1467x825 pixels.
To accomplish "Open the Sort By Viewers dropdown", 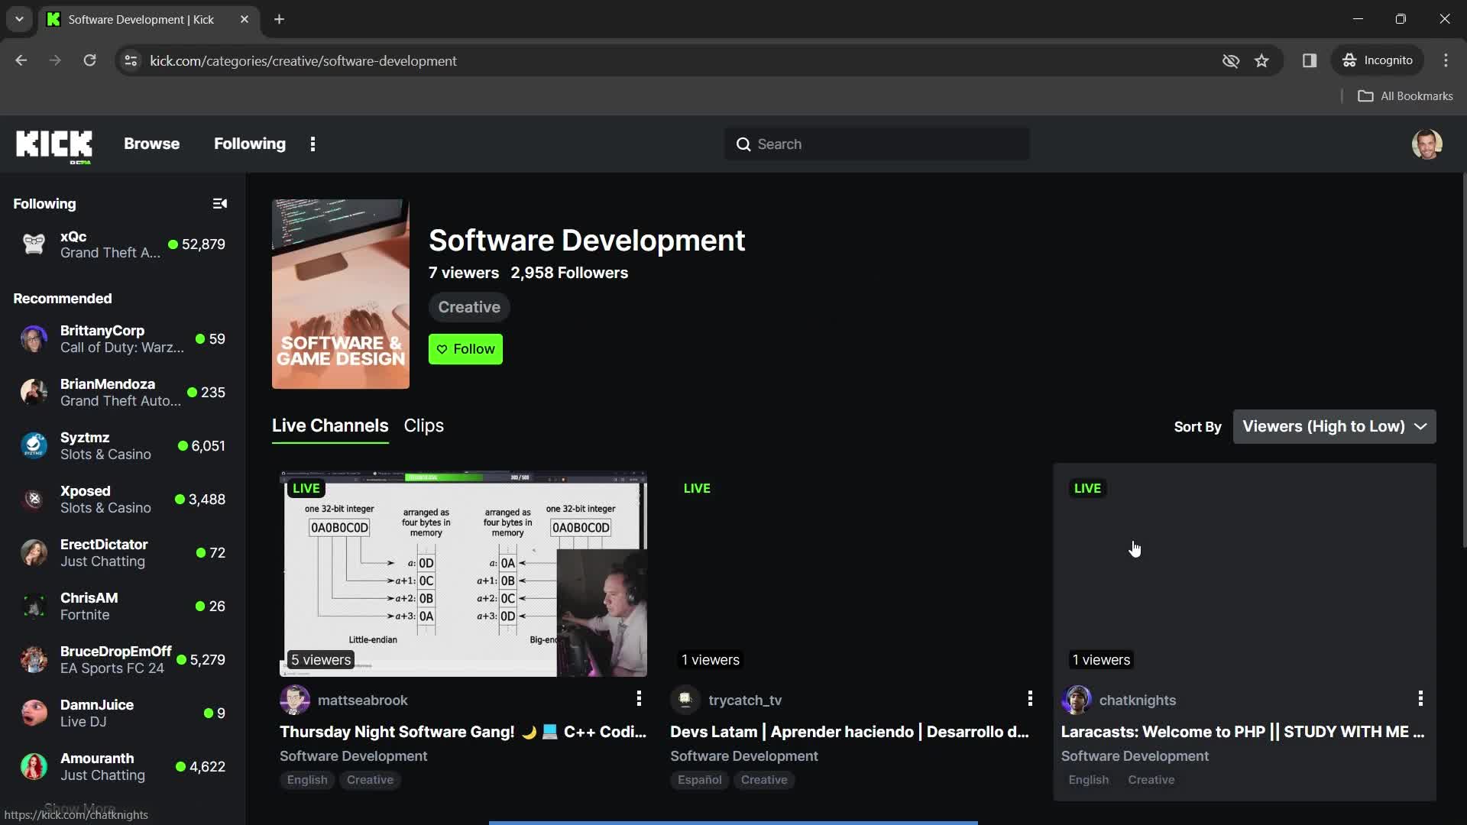I will coord(1334,427).
